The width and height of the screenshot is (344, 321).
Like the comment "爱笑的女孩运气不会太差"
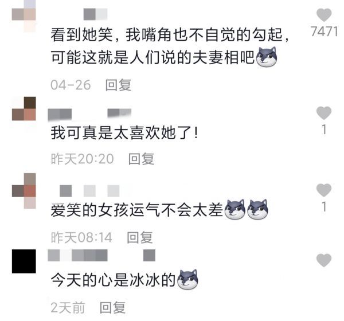(324, 190)
